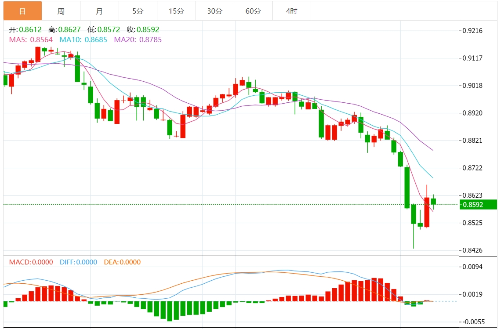Click the 0.9216 price axis label
The image size is (501, 329).
(472, 31)
